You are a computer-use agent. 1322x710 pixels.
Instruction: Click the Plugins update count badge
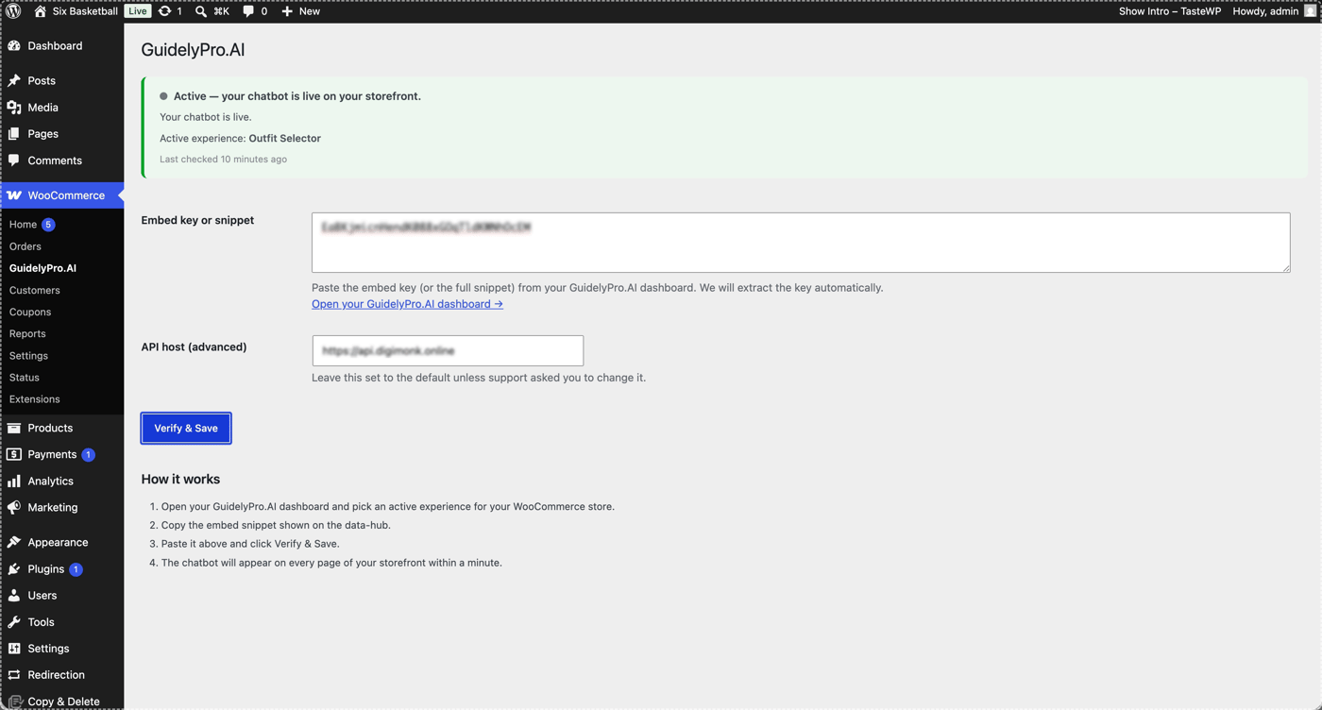76,569
